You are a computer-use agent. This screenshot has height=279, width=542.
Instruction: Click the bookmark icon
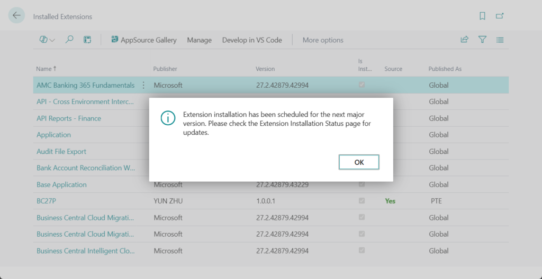click(x=482, y=16)
